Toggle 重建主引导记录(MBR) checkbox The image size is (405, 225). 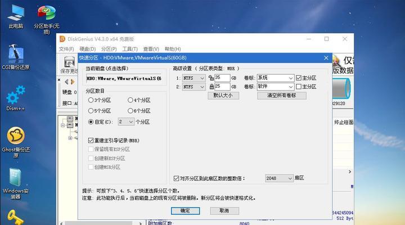coord(91,140)
